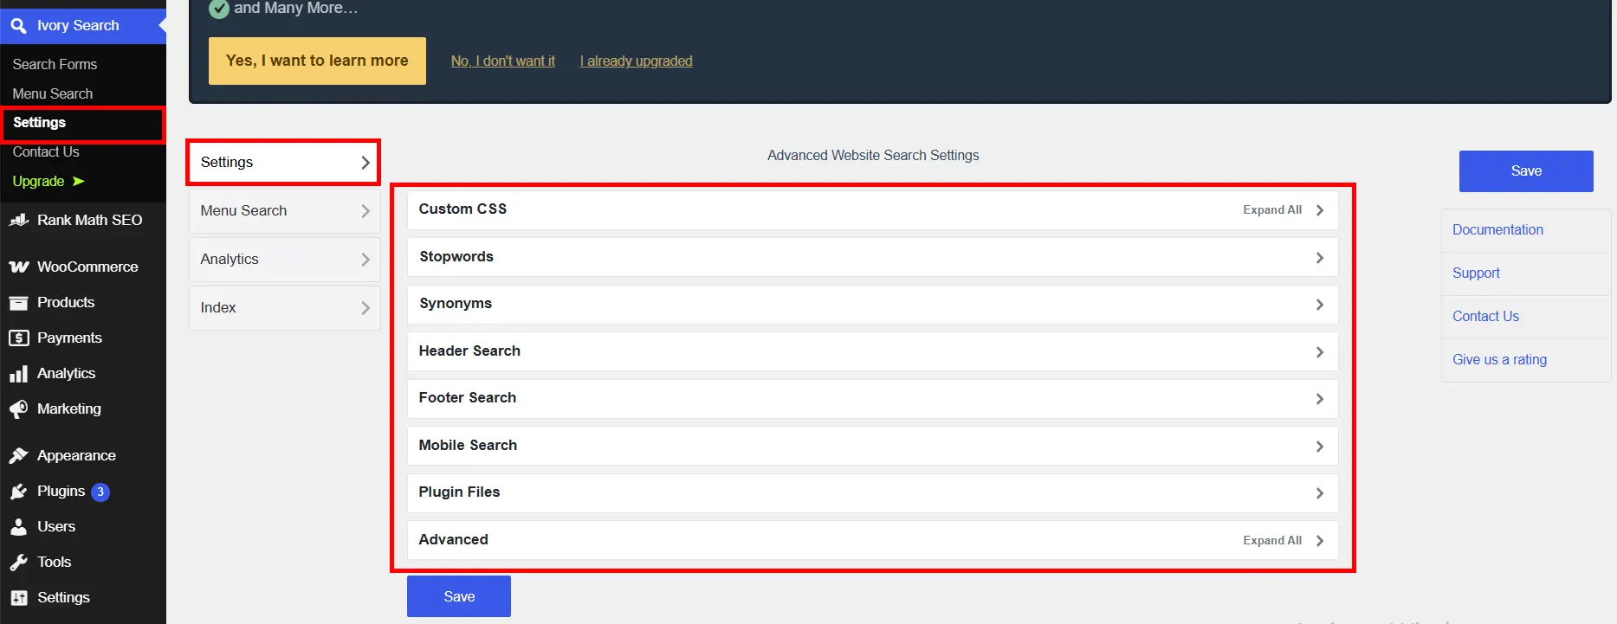Open the Support link

point(1476,273)
